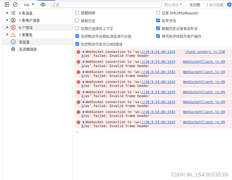The width and height of the screenshot is (232, 180).
Task: Select the blue info circle icon
Action: coord(13,42)
